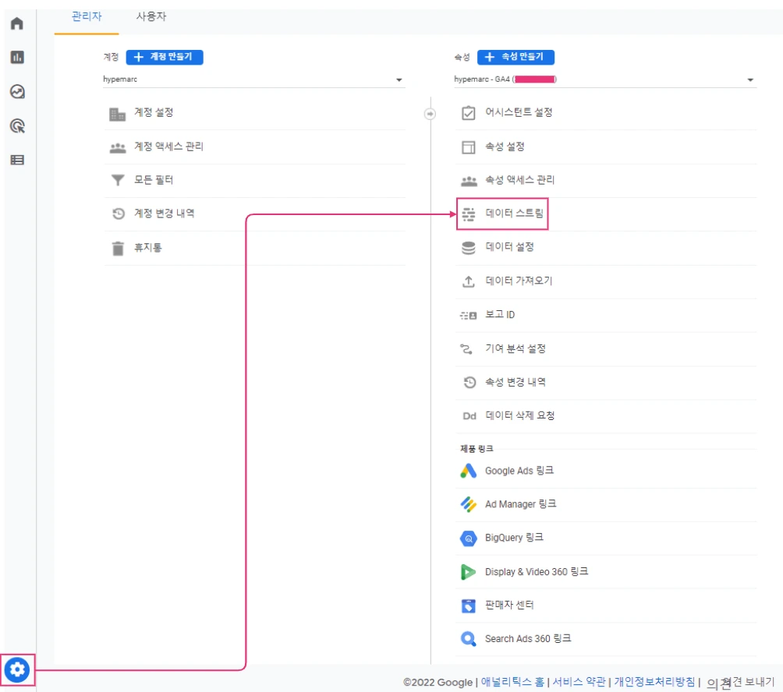Switch to the 관리자 tab
This screenshot has width=783, height=692.
point(87,16)
